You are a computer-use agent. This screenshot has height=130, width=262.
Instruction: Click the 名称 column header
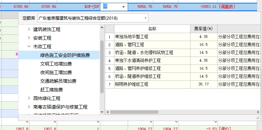click(152, 29)
